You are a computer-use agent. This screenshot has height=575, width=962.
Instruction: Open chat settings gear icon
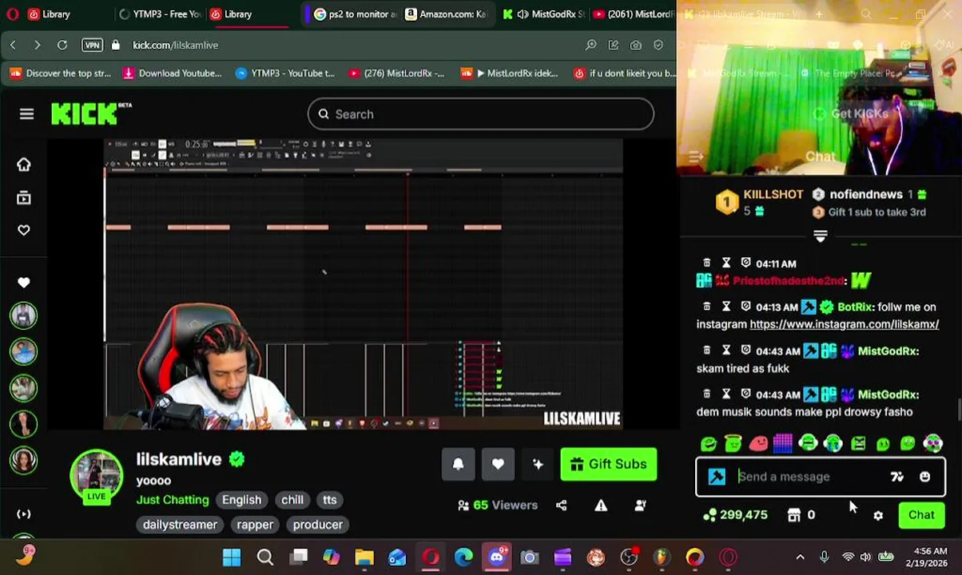878,516
